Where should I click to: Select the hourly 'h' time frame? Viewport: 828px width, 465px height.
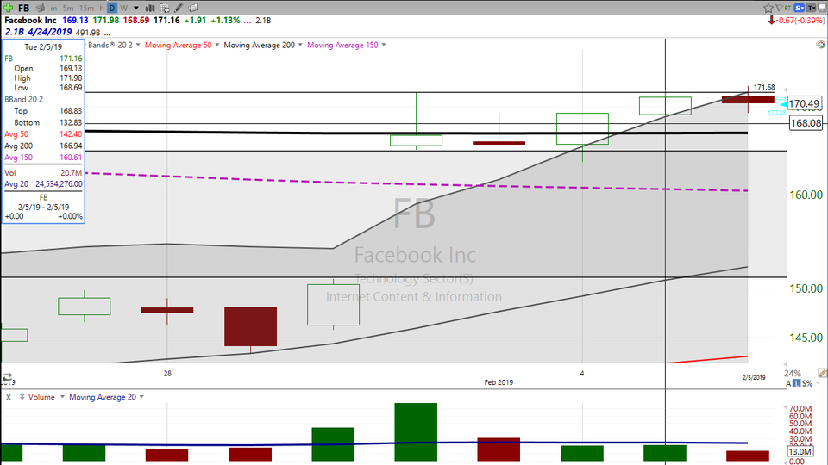pyautogui.click(x=102, y=9)
